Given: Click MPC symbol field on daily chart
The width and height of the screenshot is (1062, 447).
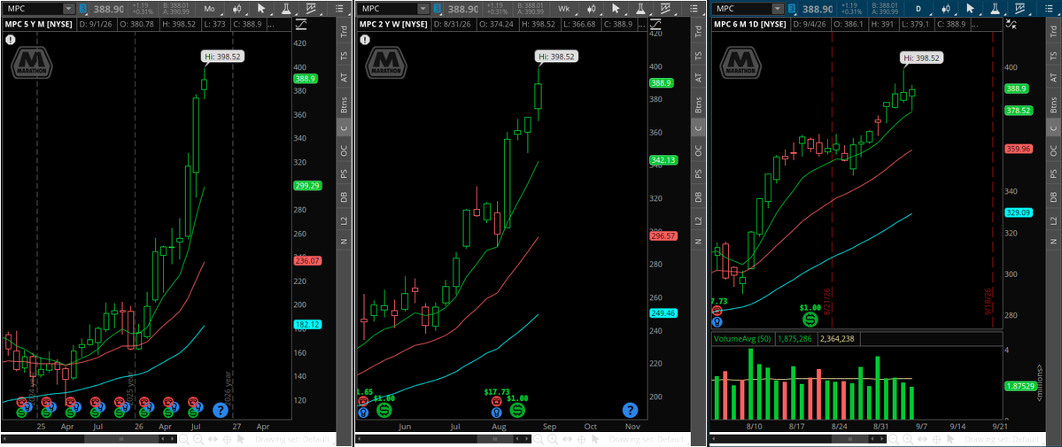Looking at the screenshot, I should [x=744, y=9].
